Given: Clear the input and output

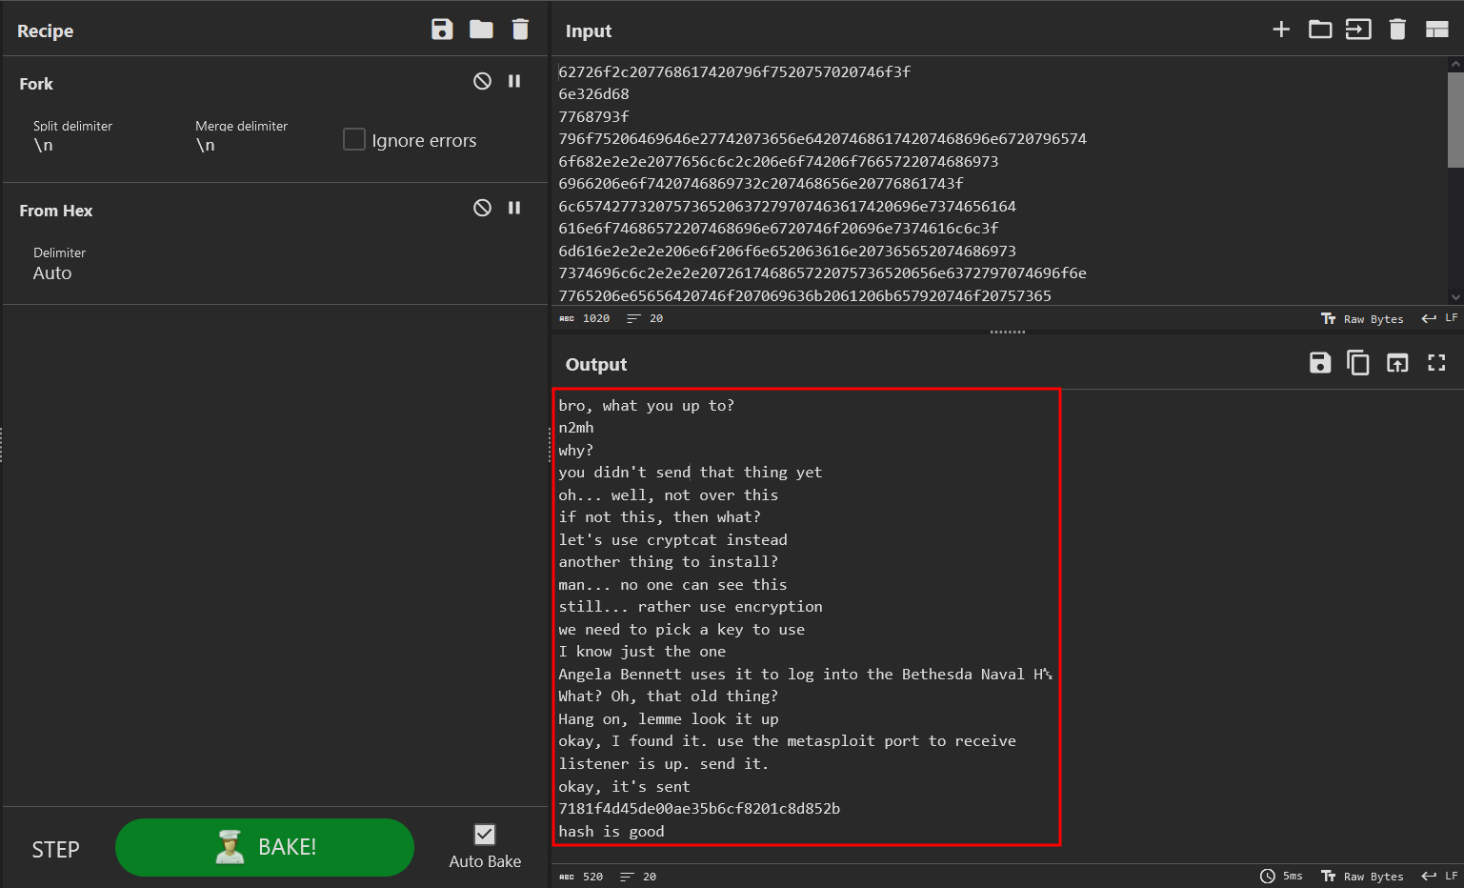Looking at the screenshot, I should click(x=1397, y=30).
